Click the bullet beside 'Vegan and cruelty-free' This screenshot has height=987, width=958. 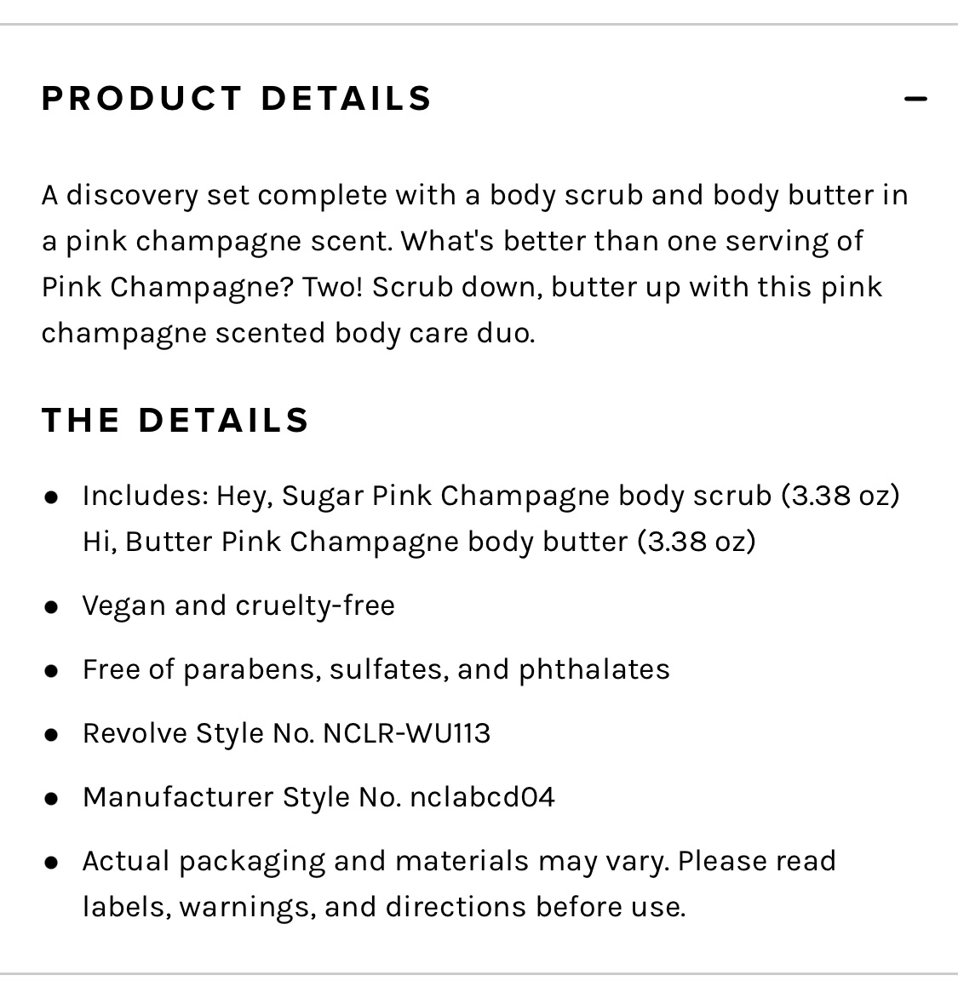pos(52,607)
